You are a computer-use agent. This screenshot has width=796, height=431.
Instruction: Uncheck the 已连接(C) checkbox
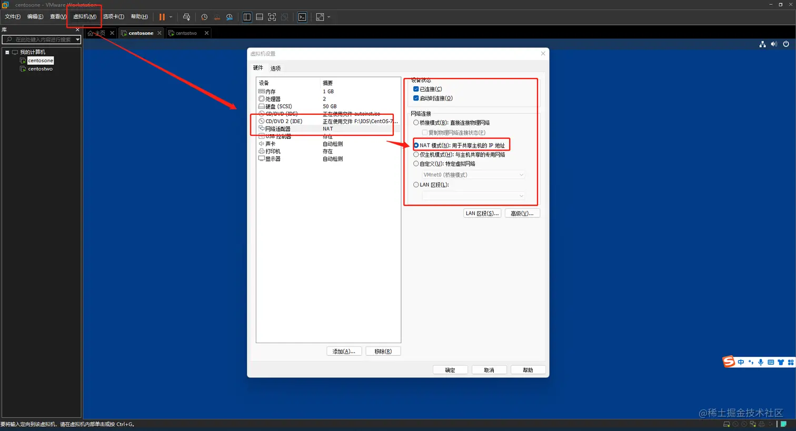[416, 89]
